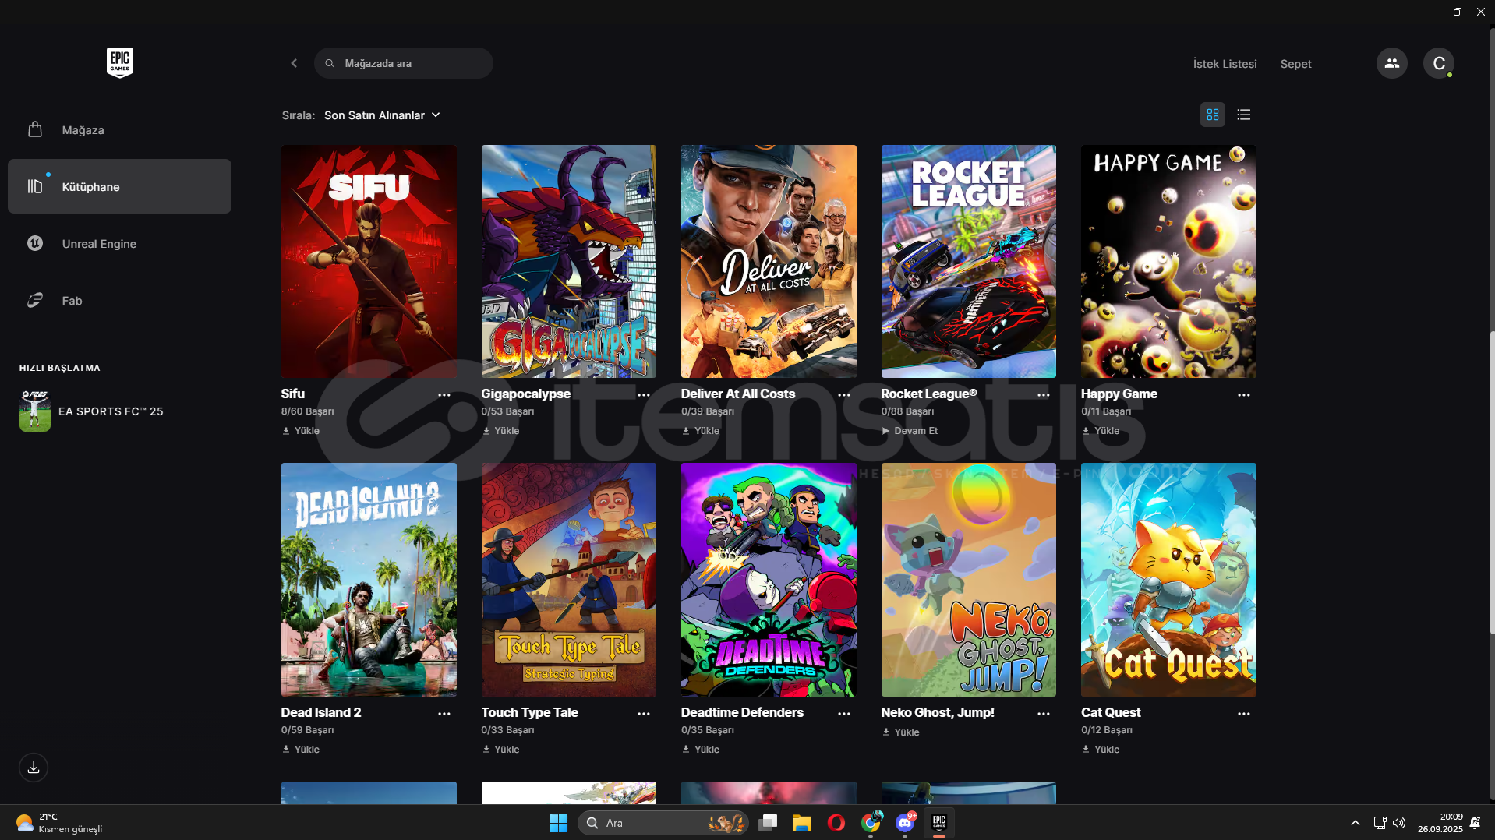This screenshot has height=840, width=1495.
Task: Open options menu for Dead Island 2
Action: (x=444, y=714)
